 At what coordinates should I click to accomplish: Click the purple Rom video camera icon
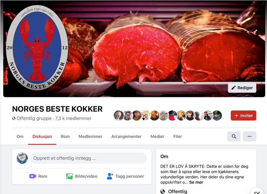pyautogui.click(x=33, y=176)
